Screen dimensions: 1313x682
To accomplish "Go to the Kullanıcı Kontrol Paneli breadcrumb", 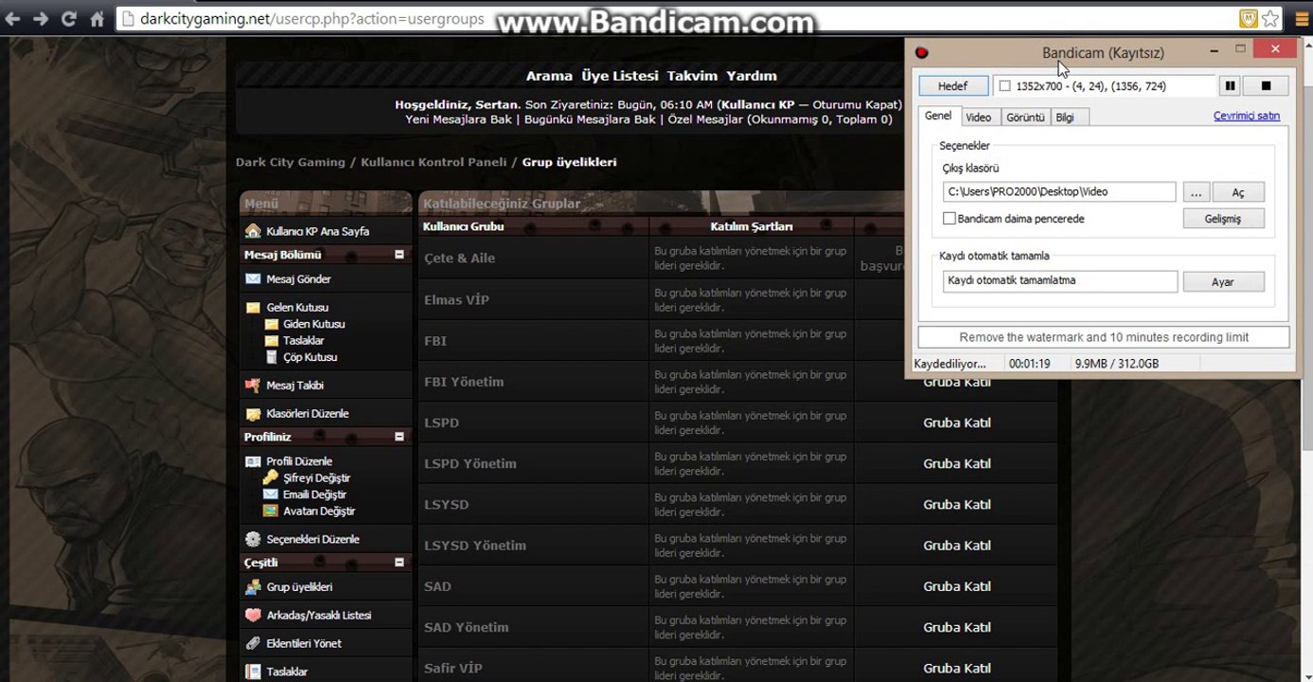I will (x=434, y=162).
